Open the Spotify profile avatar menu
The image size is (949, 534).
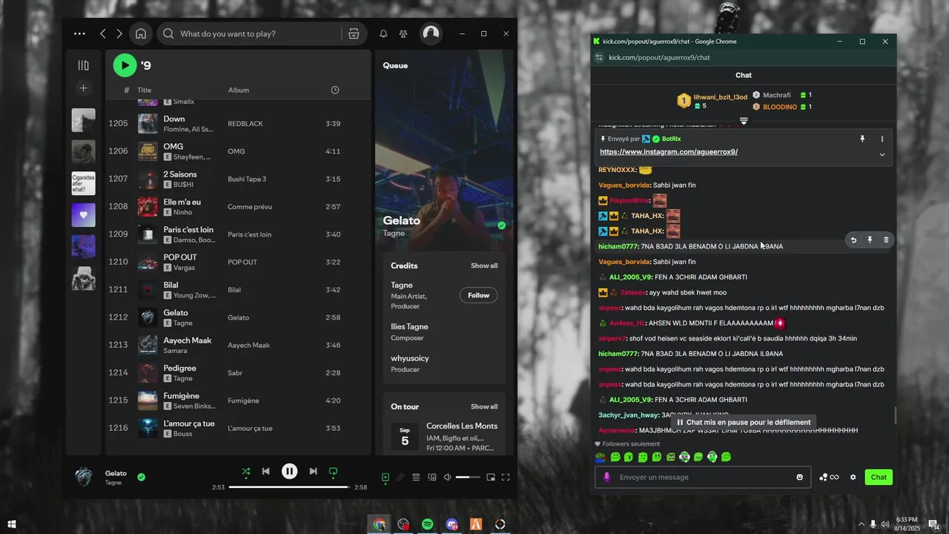point(431,33)
